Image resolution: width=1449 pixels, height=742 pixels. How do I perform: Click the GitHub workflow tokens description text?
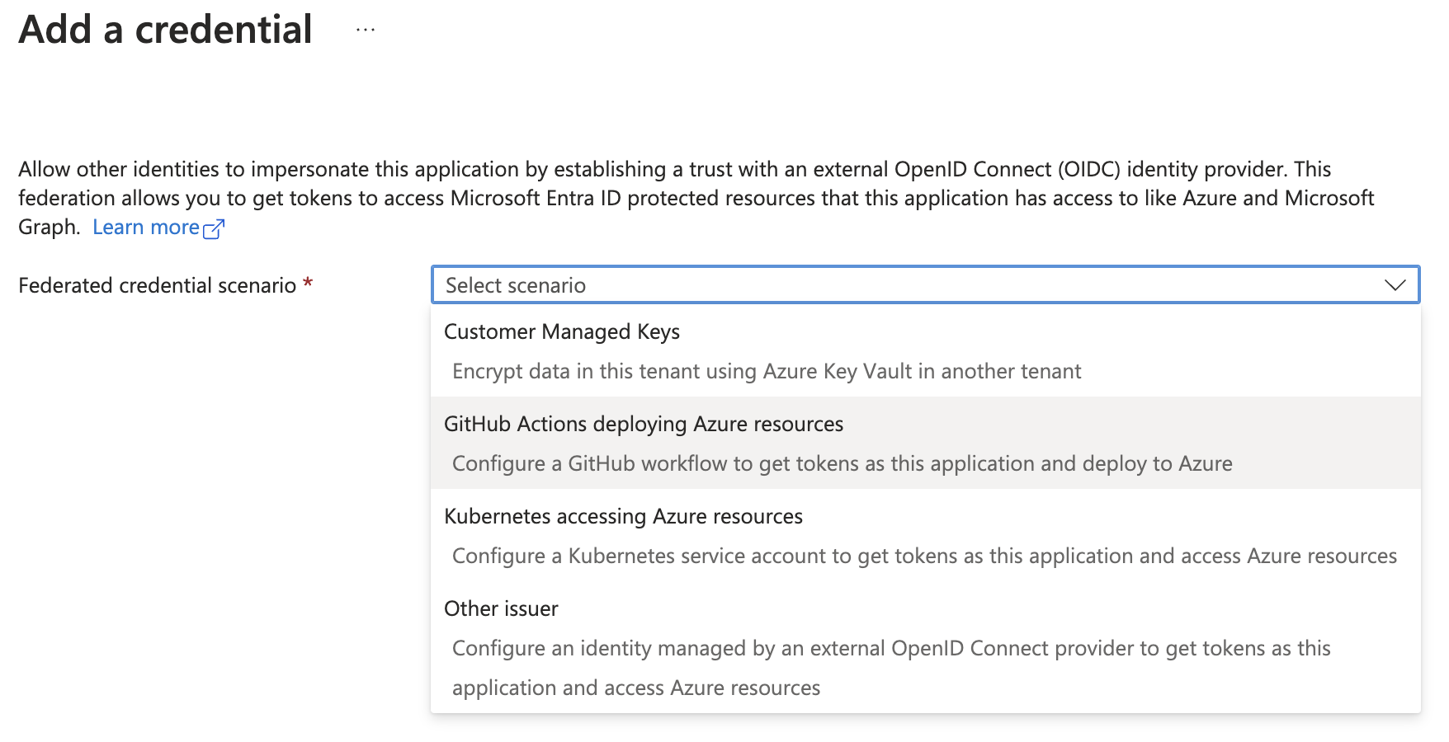tap(842, 463)
